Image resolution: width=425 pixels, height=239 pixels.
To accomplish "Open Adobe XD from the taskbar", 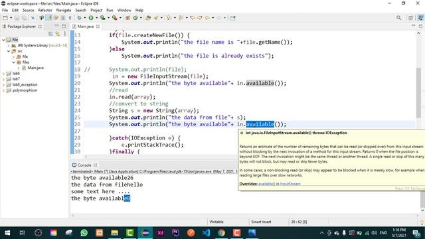I will point(160,233).
